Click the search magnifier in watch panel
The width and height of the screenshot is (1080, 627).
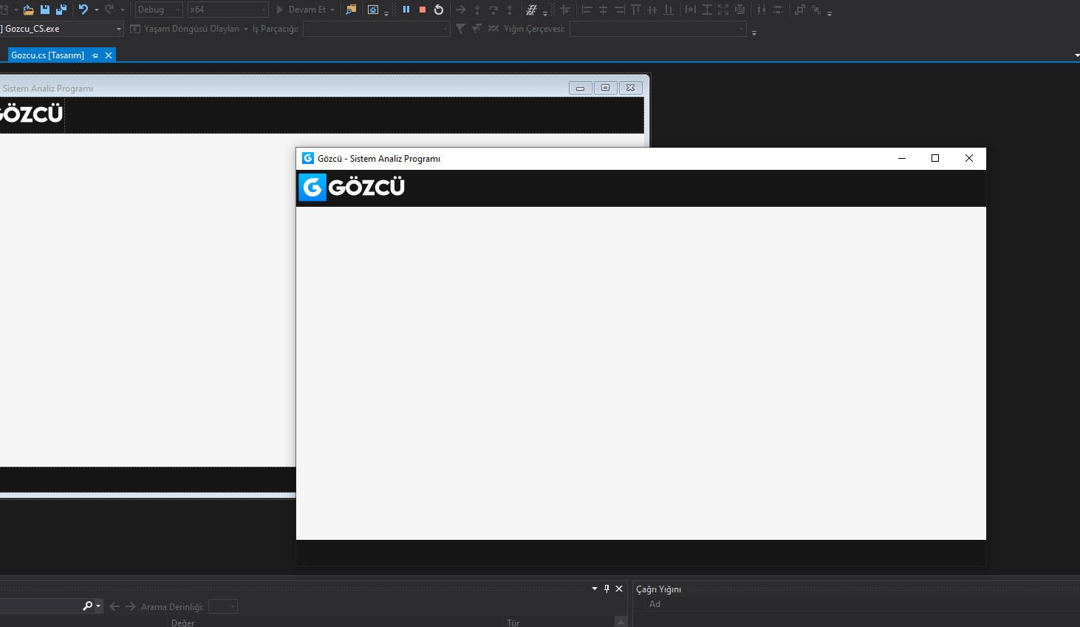coord(88,606)
